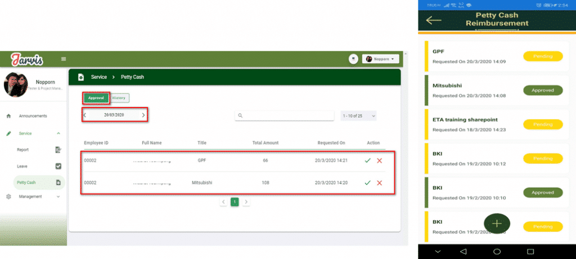Open the Leave item in the sidebar
This screenshot has height=259, width=576.
pyautogui.click(x=22, y=166)
